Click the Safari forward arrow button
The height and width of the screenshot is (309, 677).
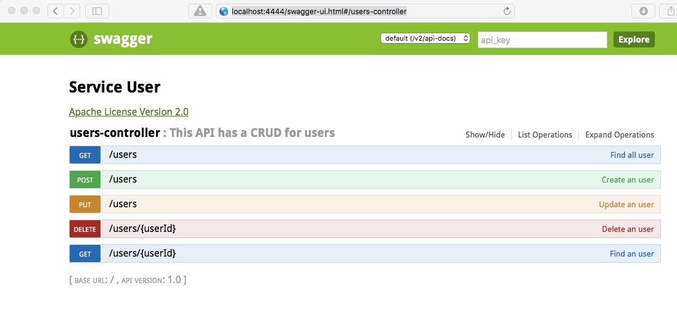click(72, 11)
